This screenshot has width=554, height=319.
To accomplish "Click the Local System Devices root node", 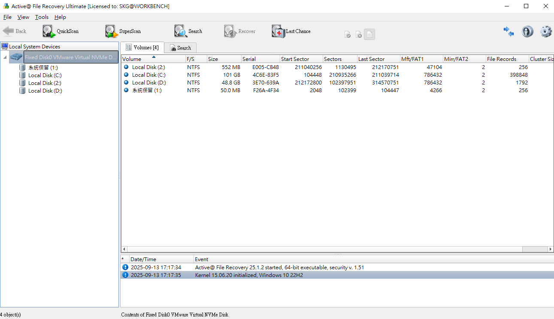I will point(34,47).
